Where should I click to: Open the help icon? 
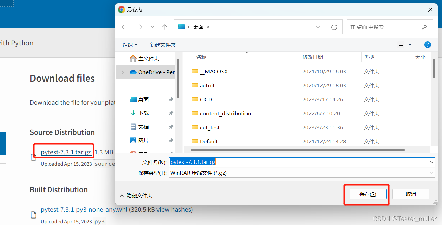coord(428,45)
